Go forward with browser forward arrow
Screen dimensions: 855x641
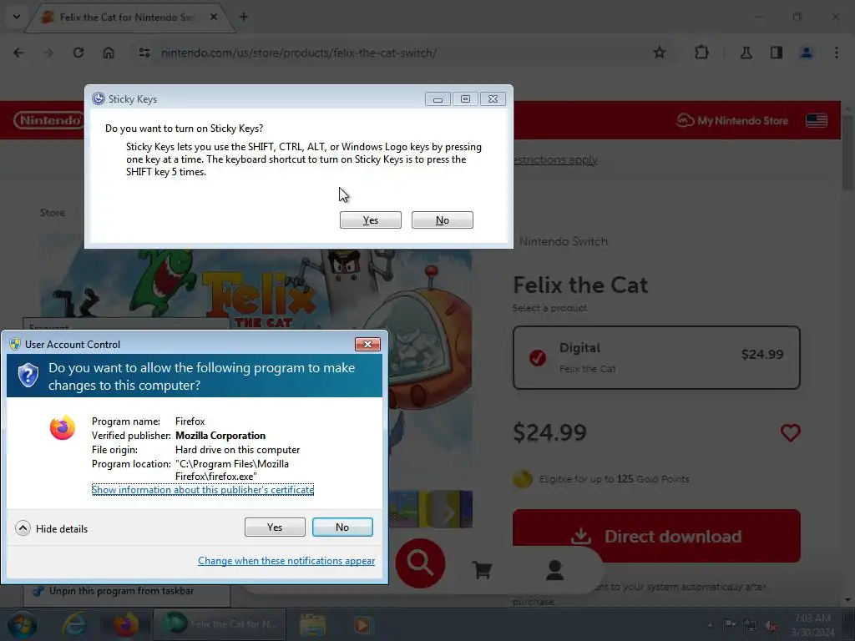click(x=48, y=53)
